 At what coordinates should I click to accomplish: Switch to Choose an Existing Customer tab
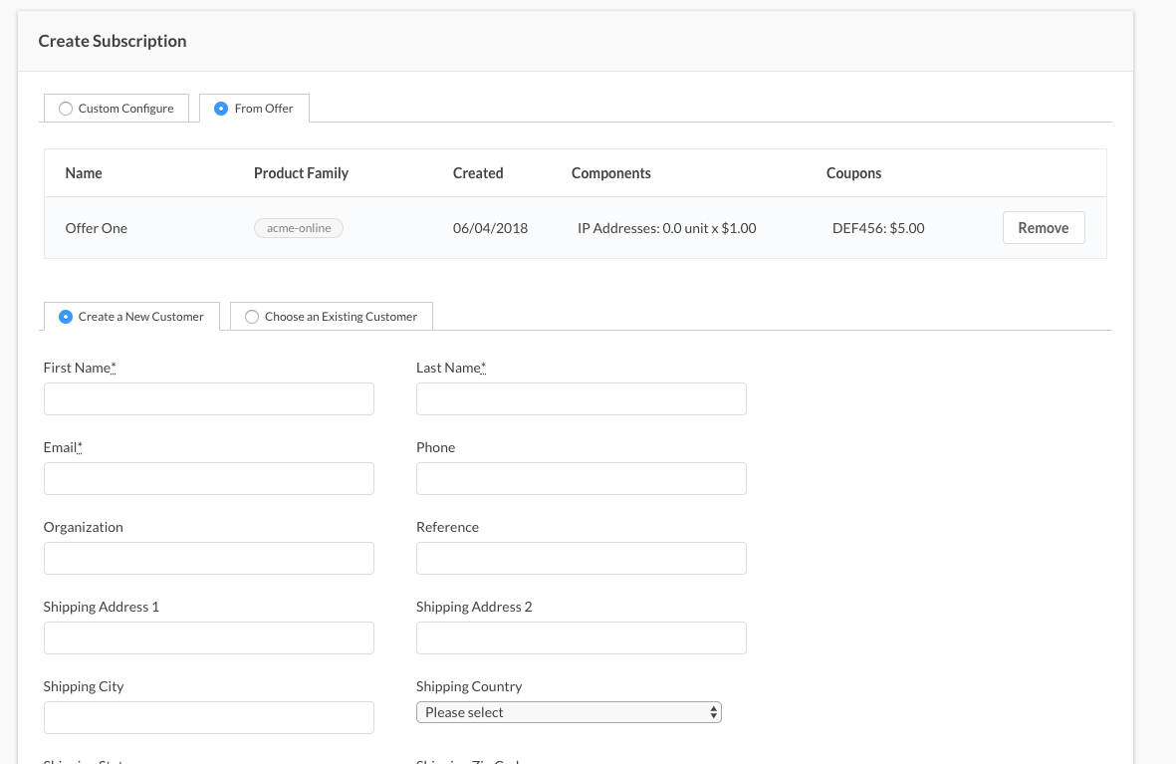tap(252, 317)
